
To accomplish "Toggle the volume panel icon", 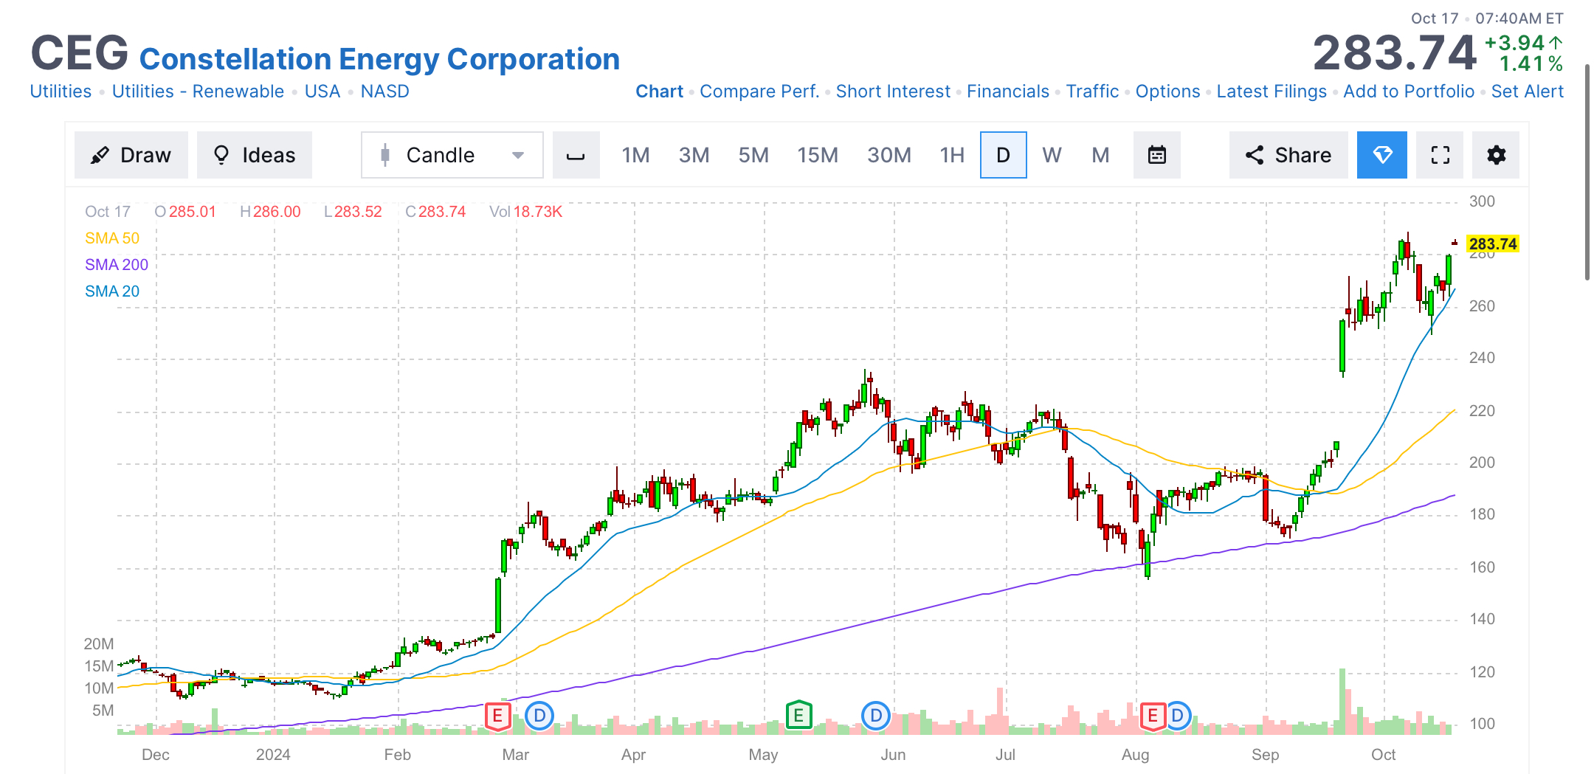I will coord(576,155).
